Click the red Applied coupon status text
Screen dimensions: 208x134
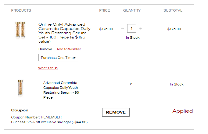[x=182, y=111]
